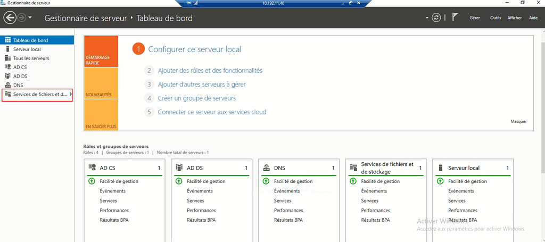Click the DNS icon in sidebar
This screenshot has width=545, height=242.
pos(8,85)
